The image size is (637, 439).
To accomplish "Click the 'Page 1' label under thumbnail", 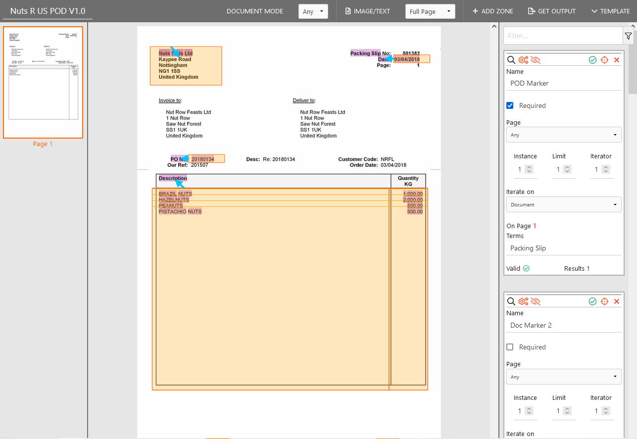I will pyautogui.click(x=43, y=144).
